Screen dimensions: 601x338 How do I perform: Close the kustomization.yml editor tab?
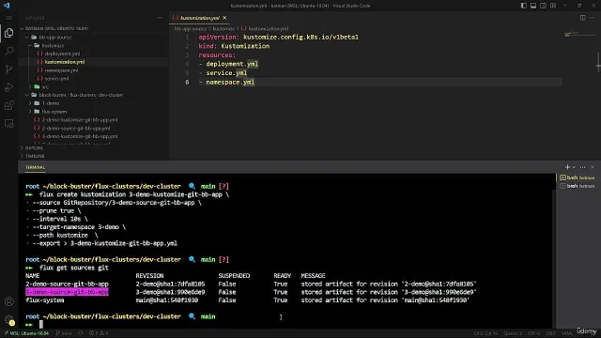pyautogui.click(x=224, y=18)
